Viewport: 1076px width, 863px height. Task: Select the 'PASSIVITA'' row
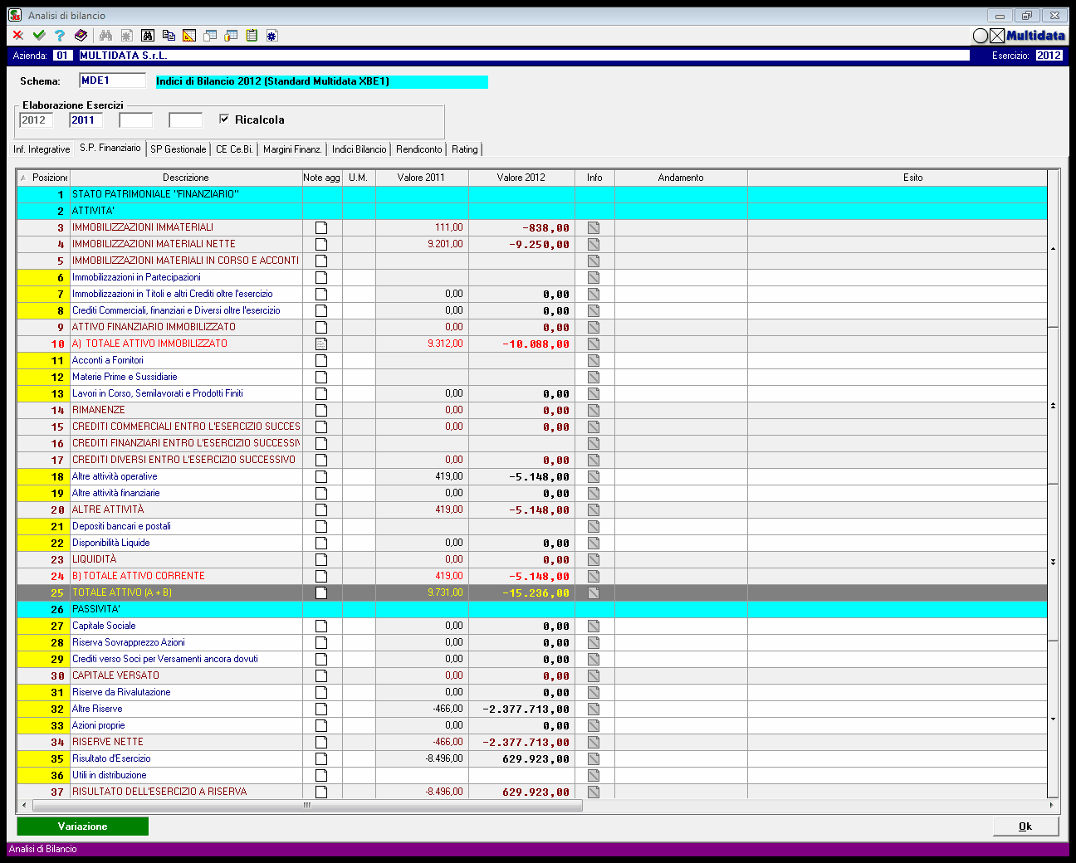(x=531, y=609)
